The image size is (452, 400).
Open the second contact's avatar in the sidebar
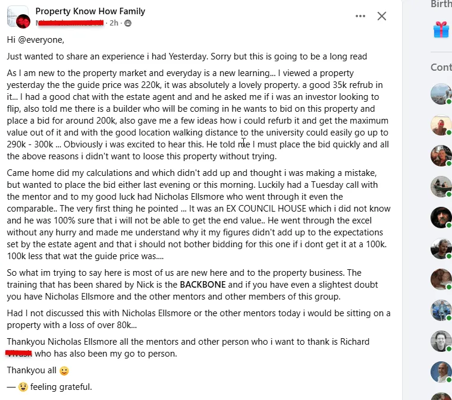click(x=441, y=125)
